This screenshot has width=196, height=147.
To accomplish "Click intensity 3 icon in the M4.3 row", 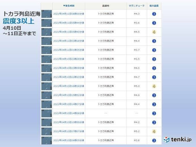I will pyautogui.click(x=154, y=14).
